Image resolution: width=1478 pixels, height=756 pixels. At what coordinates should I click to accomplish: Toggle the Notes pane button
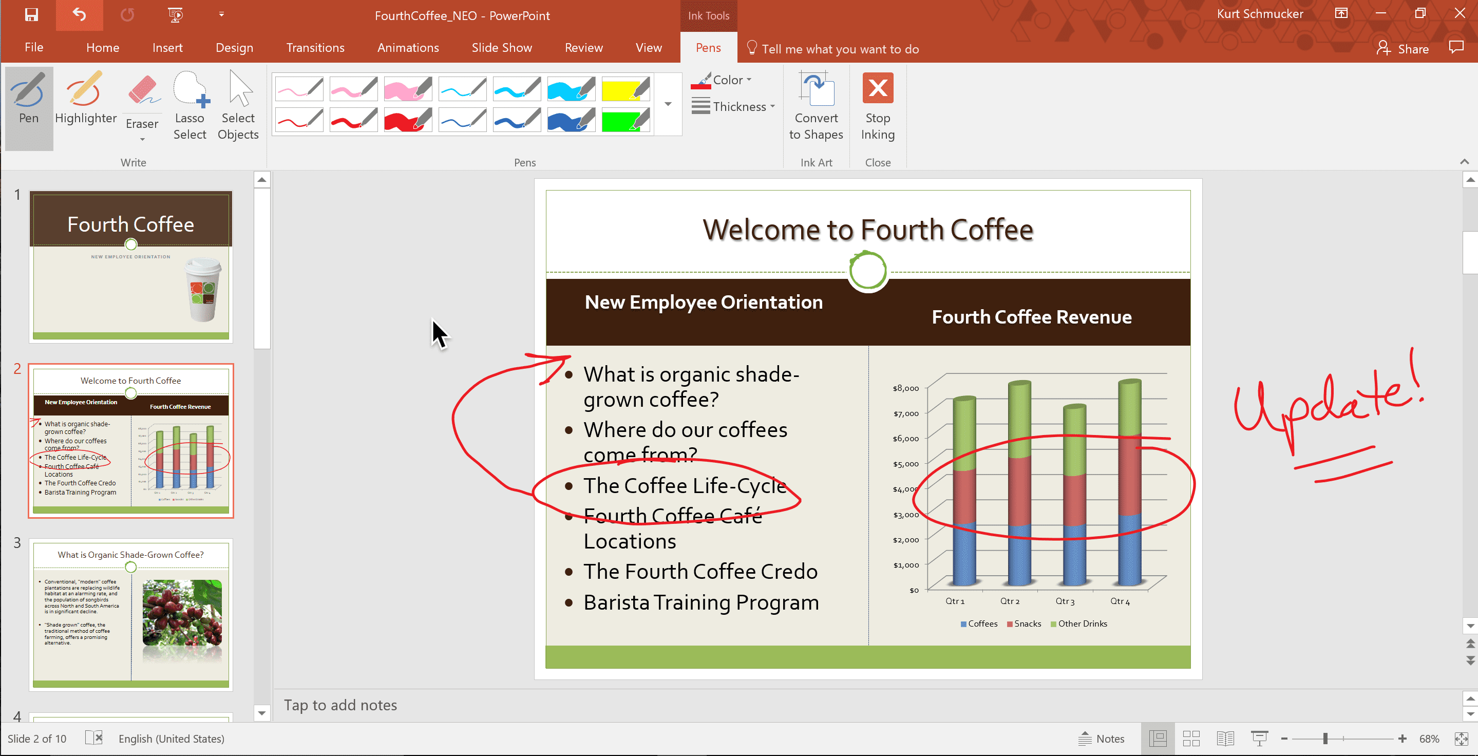point(1102,739)
